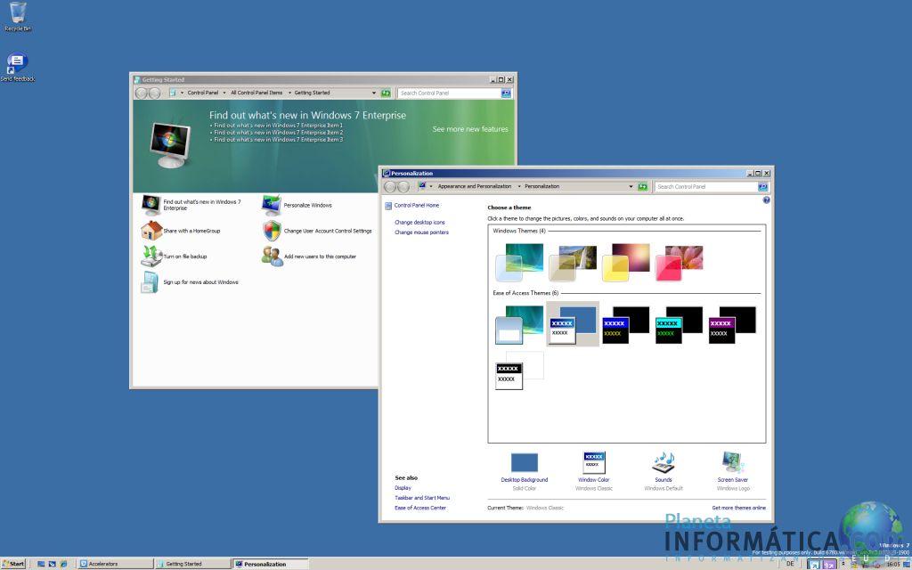Switch to the Personalization taskbar button
Viewport: 912px width, 570px height.
point(271,564)
